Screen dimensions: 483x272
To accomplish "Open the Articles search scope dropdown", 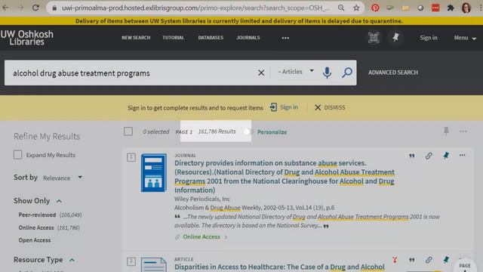I will coord(296,72).
